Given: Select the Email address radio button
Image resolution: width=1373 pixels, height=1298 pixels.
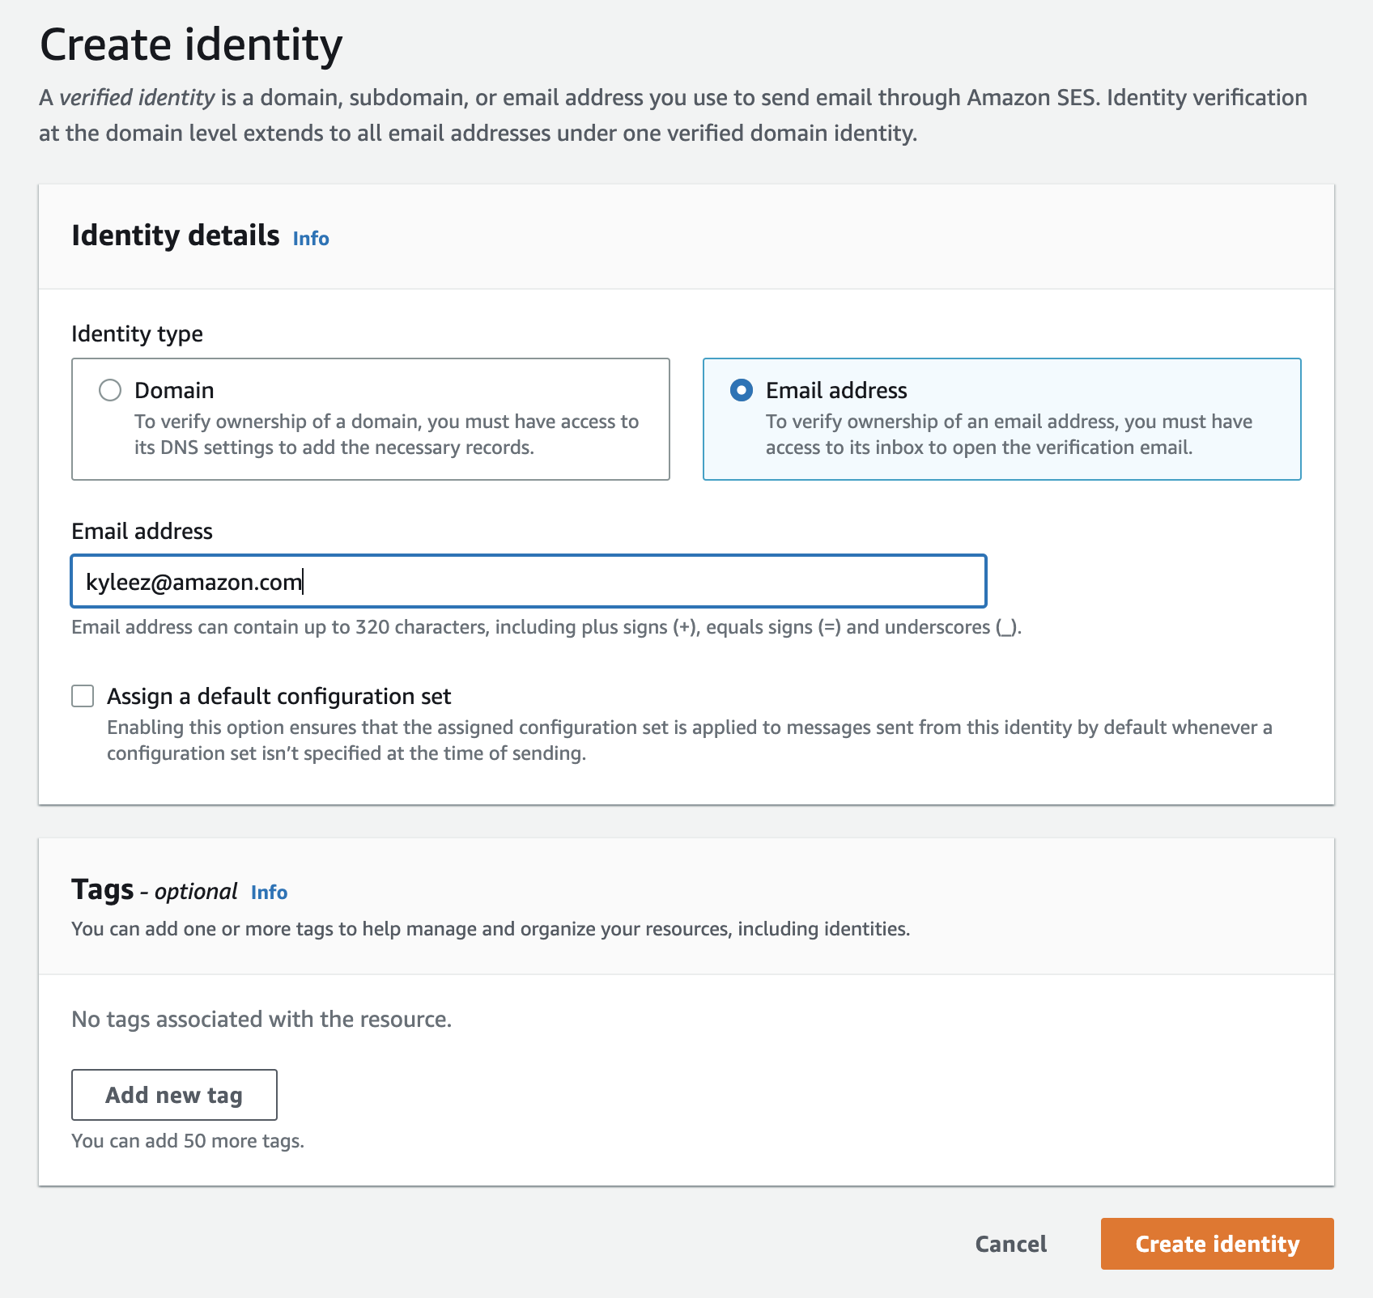Looking at the screenshot, I should [x=741, y=391].
